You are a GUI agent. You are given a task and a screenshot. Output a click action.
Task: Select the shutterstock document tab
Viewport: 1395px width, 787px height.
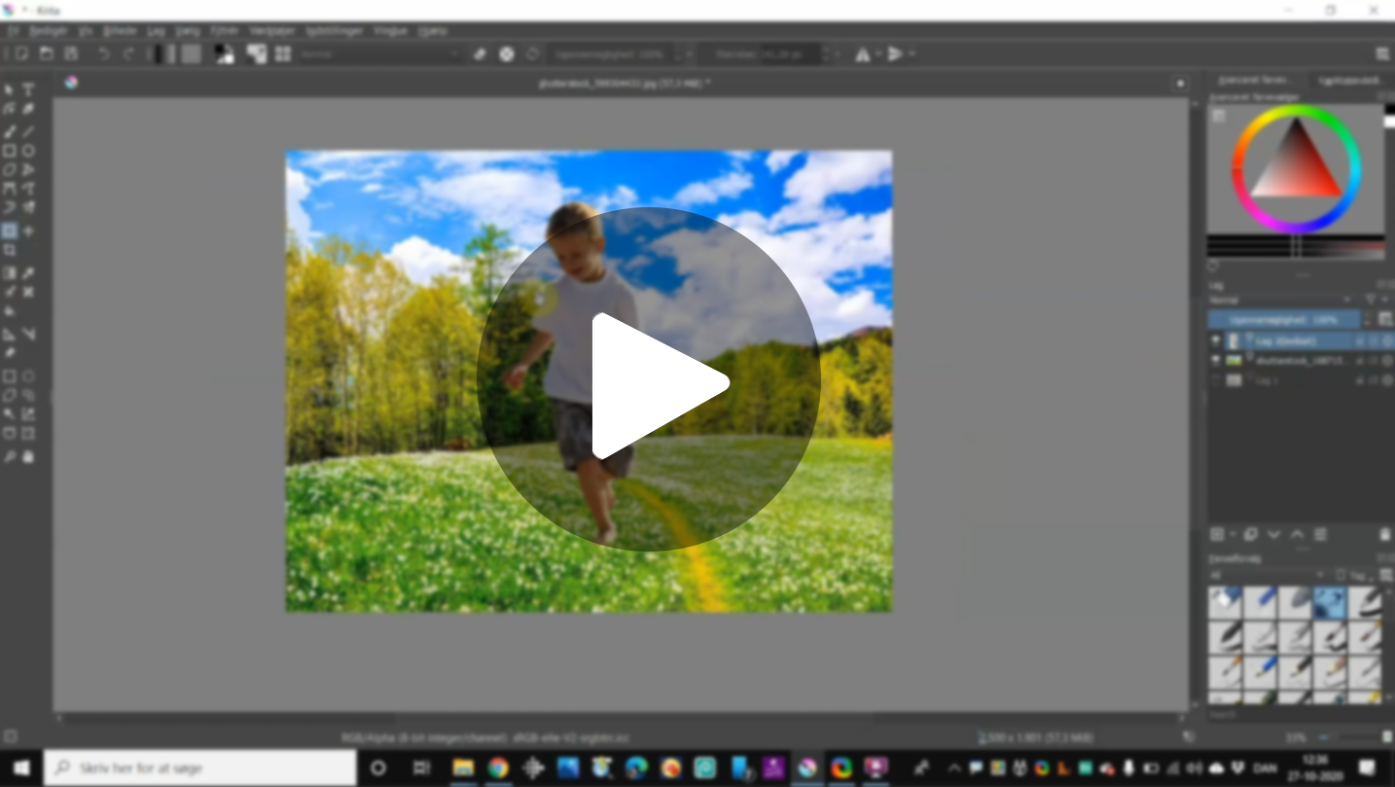coord(624,84)
